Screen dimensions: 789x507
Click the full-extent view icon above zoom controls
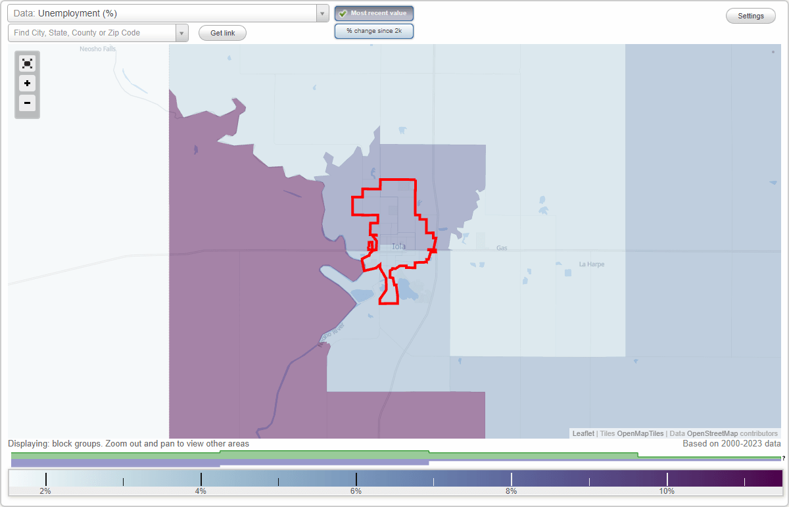click(27, 63)
